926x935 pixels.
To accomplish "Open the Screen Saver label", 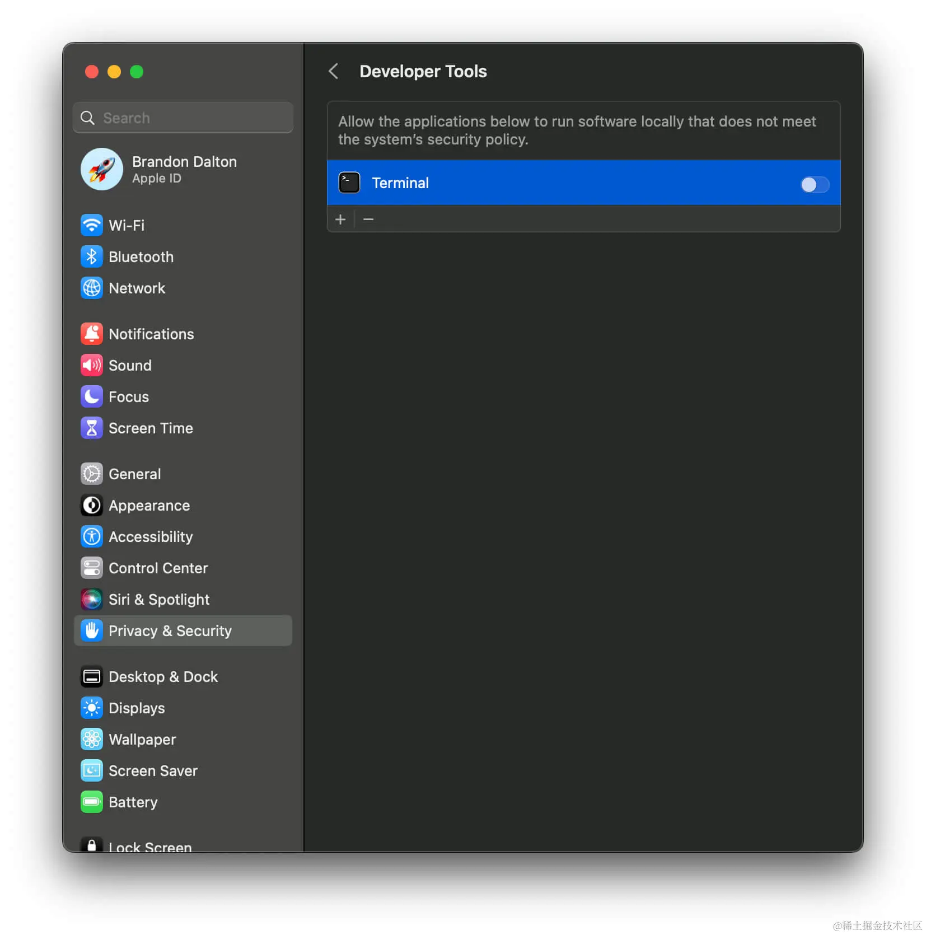I will [153, 770].
